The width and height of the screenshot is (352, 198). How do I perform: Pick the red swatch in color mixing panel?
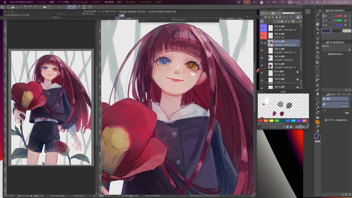(x=260, y=121)
